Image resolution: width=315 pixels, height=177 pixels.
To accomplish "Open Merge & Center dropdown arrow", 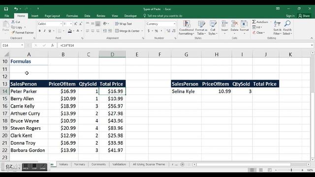I will point(142,31).
